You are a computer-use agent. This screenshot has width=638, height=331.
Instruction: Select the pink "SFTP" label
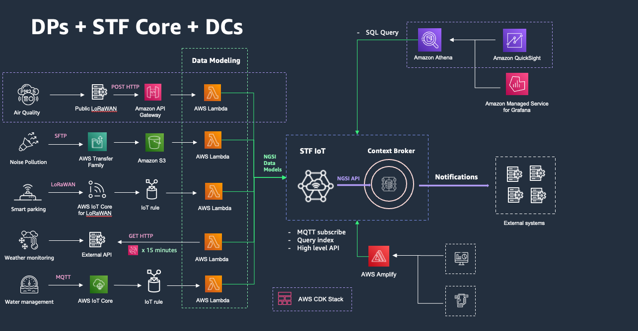click(x=61, y=135)
